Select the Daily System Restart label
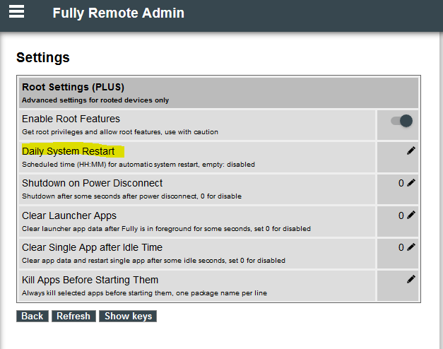The width and height of the screenshot is (443, 349). [x=68, y=151]
